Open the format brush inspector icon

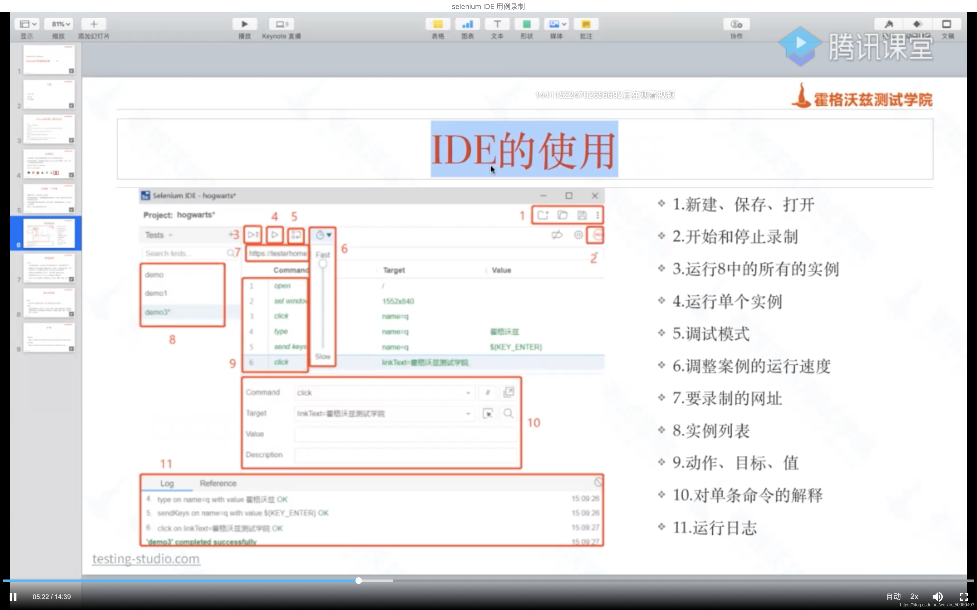pos(889,24)
